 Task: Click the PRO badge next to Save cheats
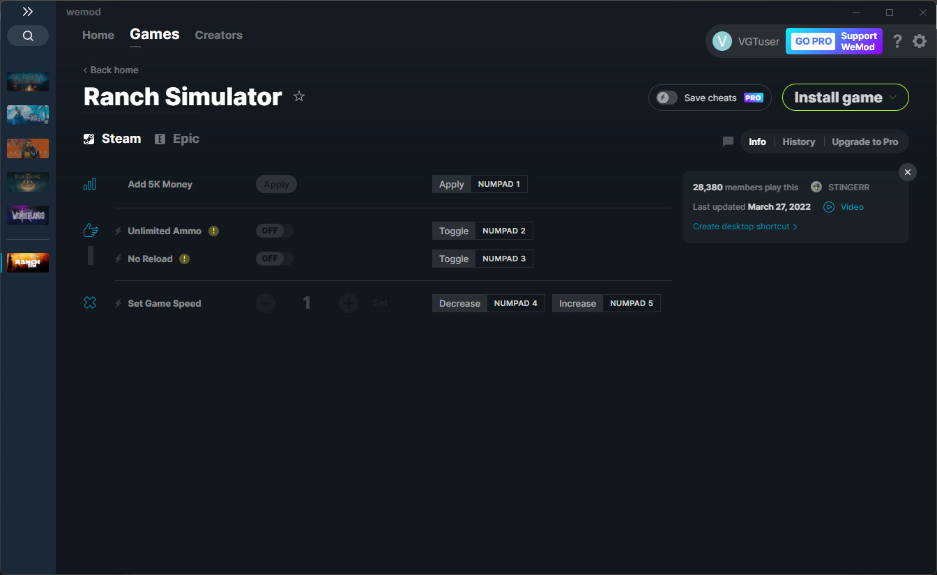tap(753, 98)
